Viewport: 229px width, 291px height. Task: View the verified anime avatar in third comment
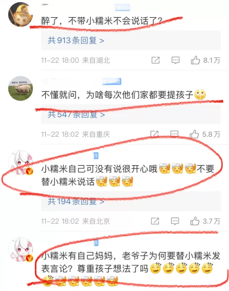tap(21, 162)
